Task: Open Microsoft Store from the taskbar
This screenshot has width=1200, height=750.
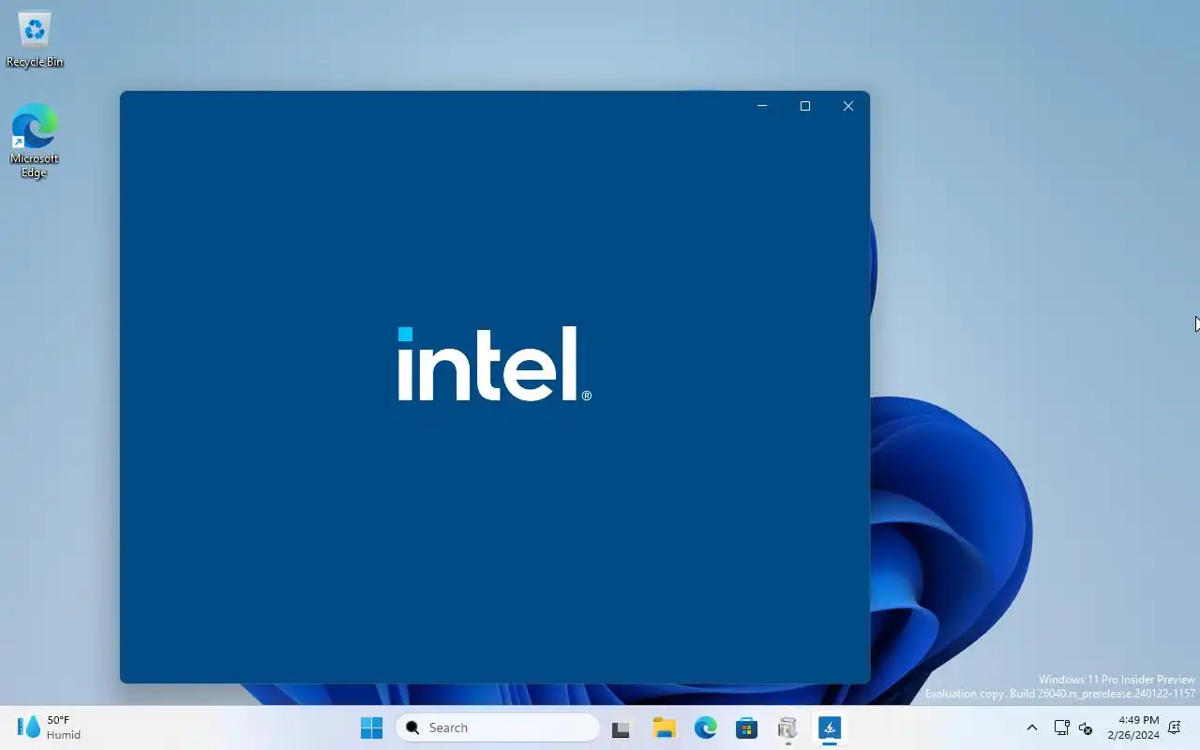Action: (746, 727)
